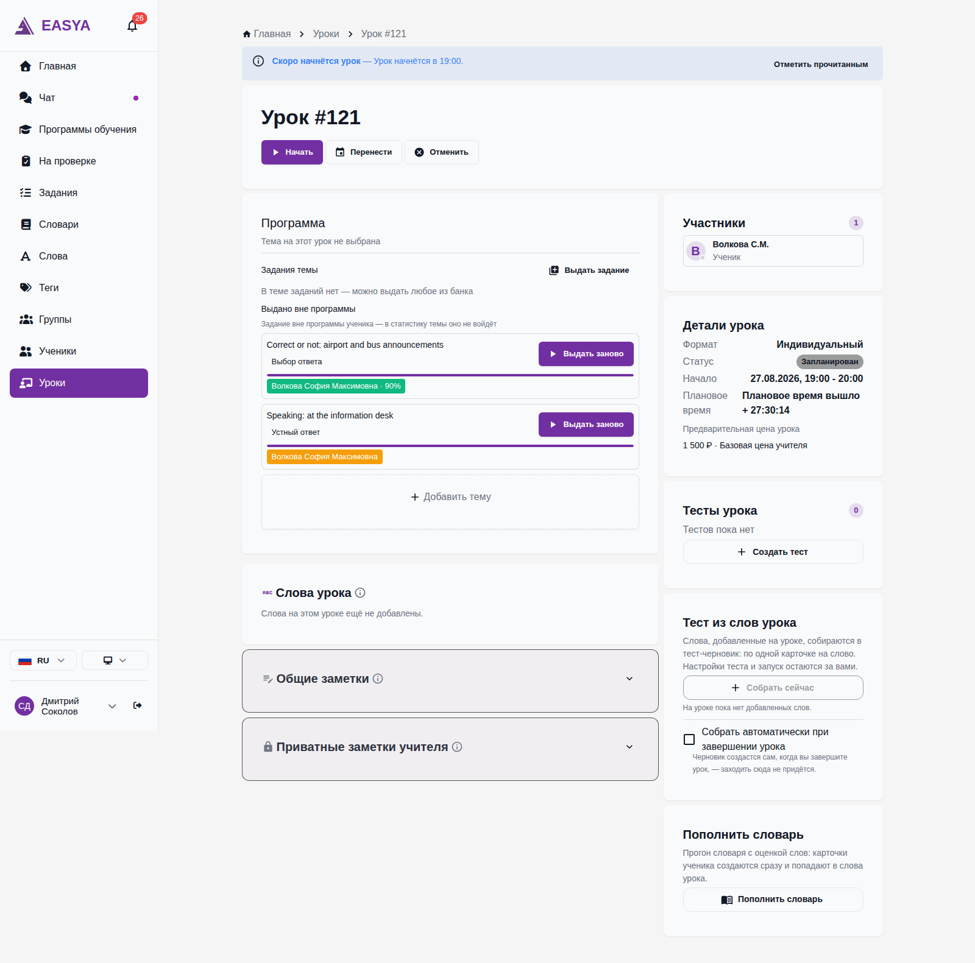Open the display theme dropdown

coord(115,660)
